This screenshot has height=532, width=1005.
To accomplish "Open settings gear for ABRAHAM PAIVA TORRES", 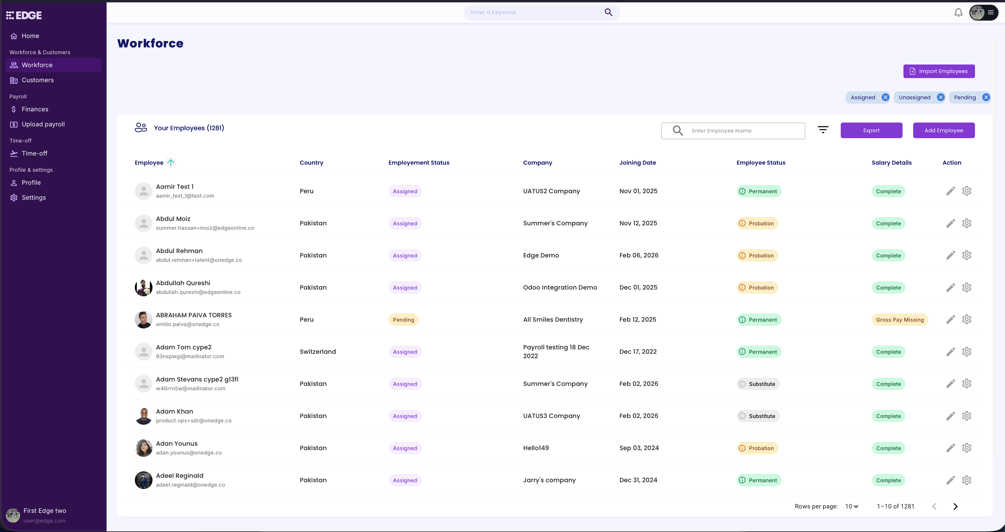I will [x=966, y=320].
